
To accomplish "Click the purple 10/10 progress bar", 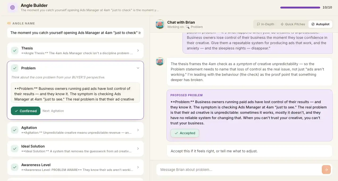I will pos(300,7).
